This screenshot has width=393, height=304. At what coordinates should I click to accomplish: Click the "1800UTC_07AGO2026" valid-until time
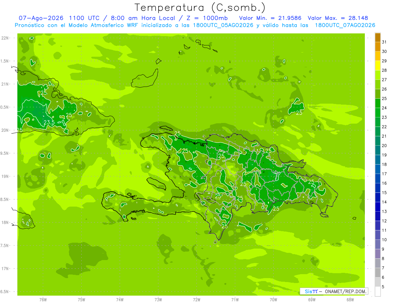pyautogui.click(x=345, y=25)
